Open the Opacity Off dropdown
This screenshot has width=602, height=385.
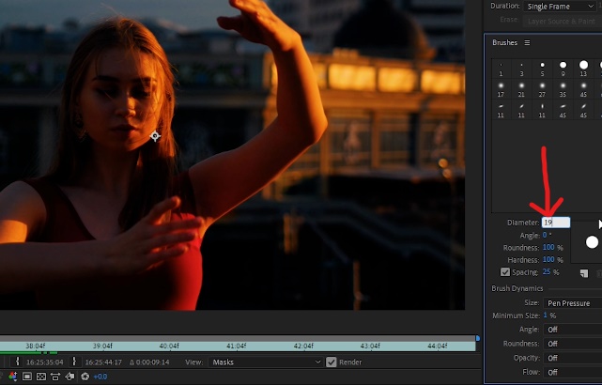pyautogui.click(x=573, y=358)
